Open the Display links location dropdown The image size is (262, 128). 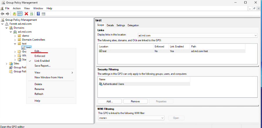click(255, 35)
